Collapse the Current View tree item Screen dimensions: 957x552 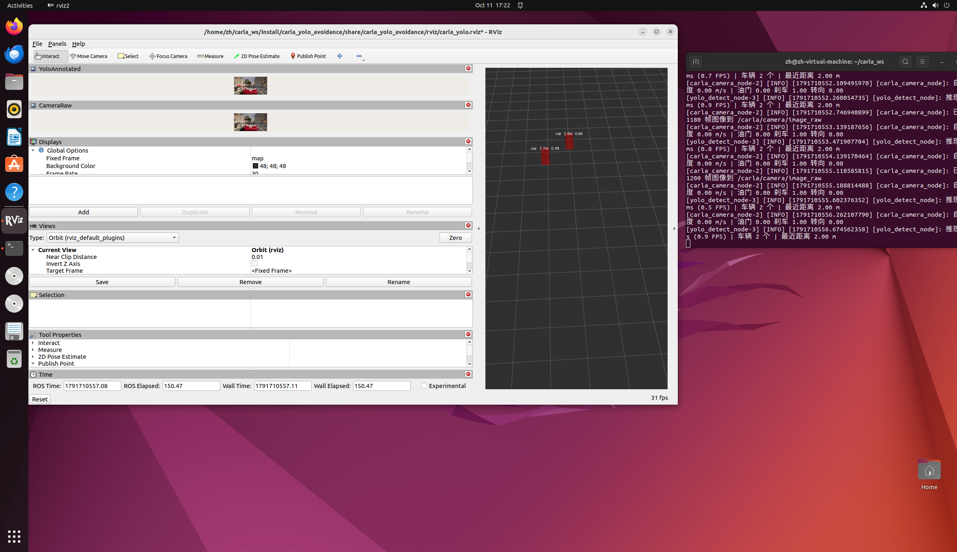tap(33, 250)
